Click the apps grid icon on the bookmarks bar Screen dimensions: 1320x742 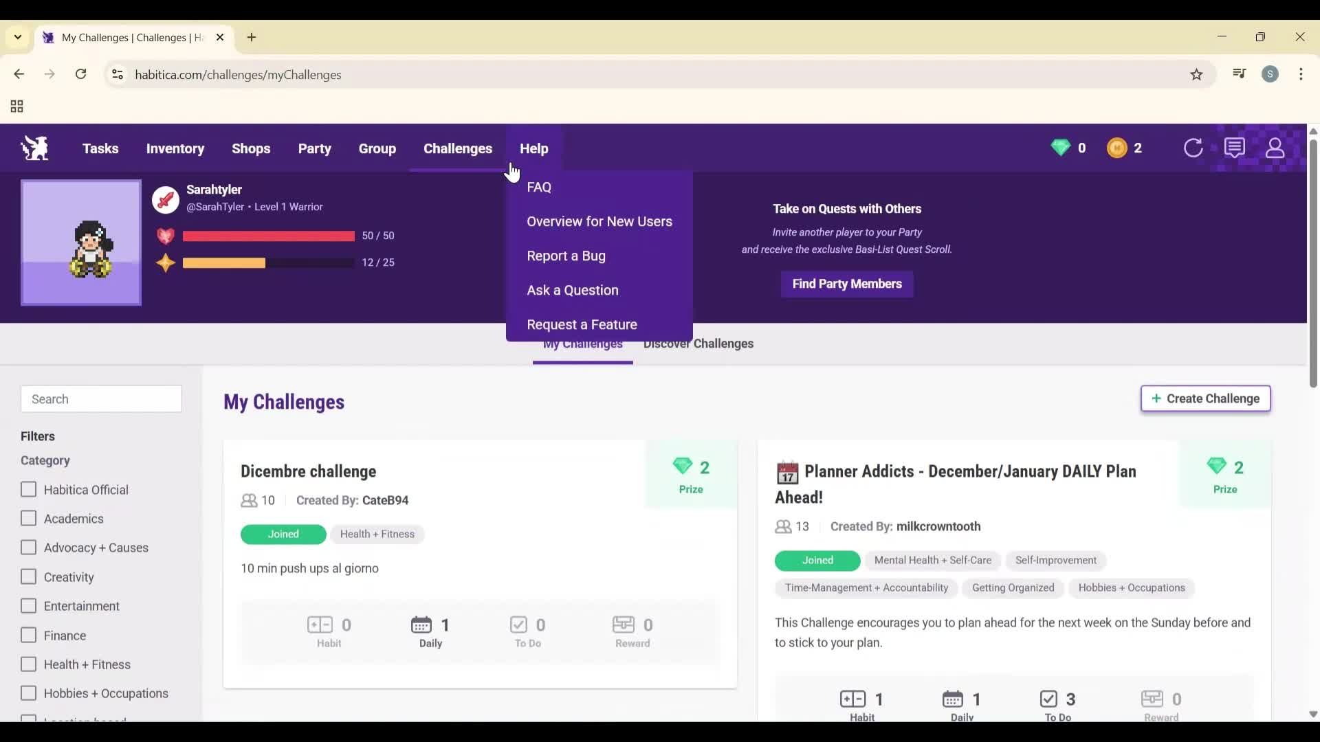pyautogui.click(x=15, y=106)
